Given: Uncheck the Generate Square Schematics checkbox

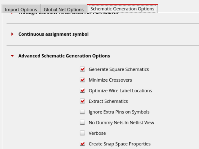Looking at the screenshot, I should coord(82,69).
